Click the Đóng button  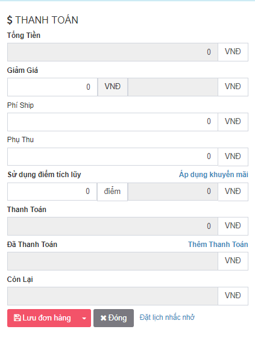[113, 318]
